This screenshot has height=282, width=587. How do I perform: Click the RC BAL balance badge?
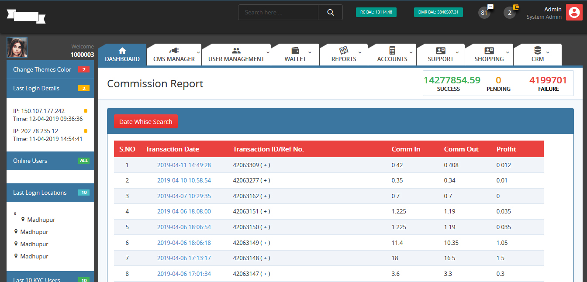pyautogui.click(x=376, y=12)
